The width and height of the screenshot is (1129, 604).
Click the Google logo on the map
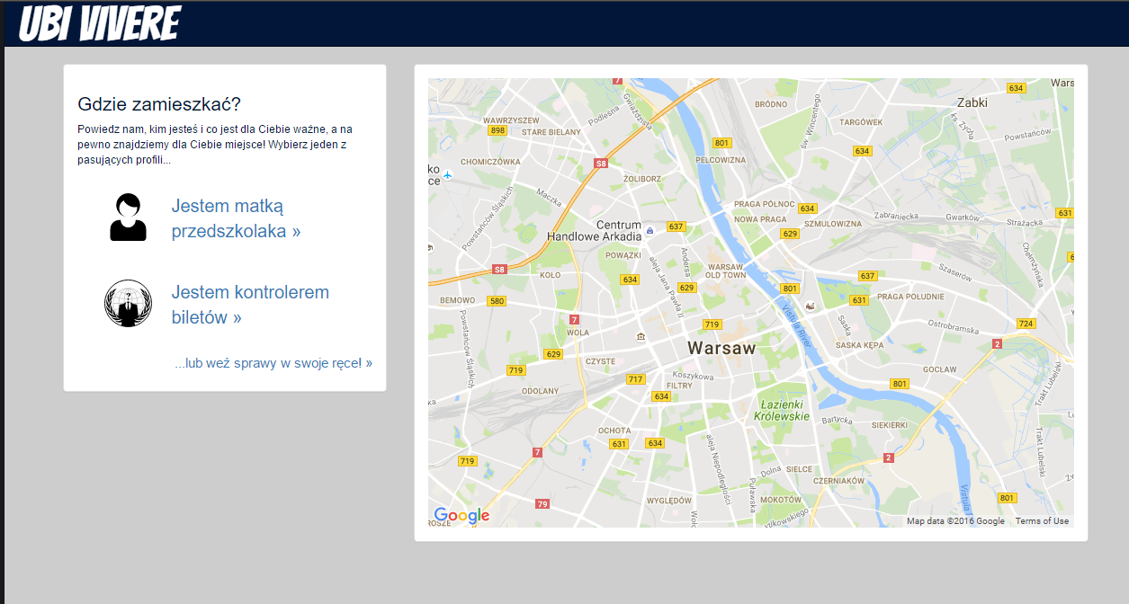point(461,516)
